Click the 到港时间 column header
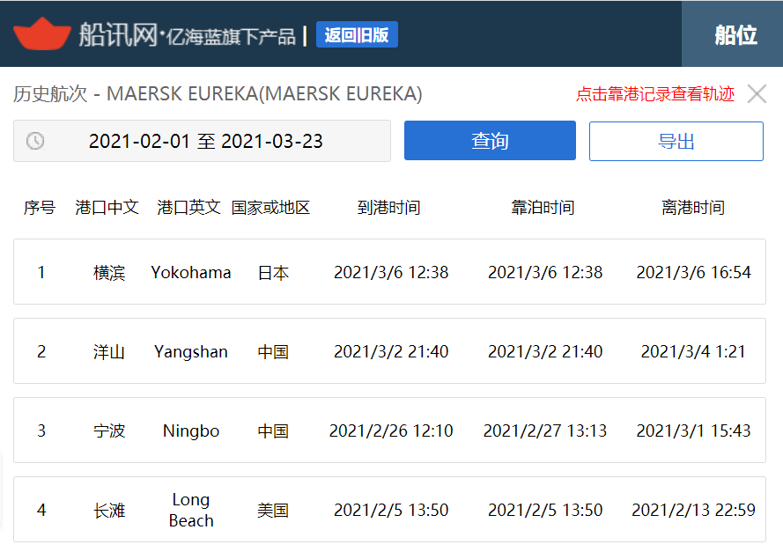783x552 pixels. pos(389,207)
